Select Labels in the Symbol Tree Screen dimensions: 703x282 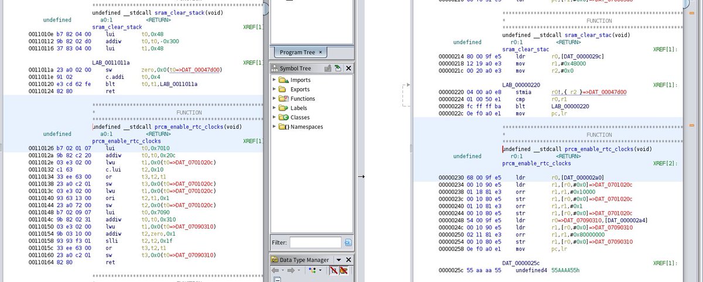click(299, 108)
